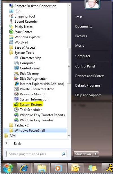
Task: Open Shut down options arrow
Action: coord(96,154)
